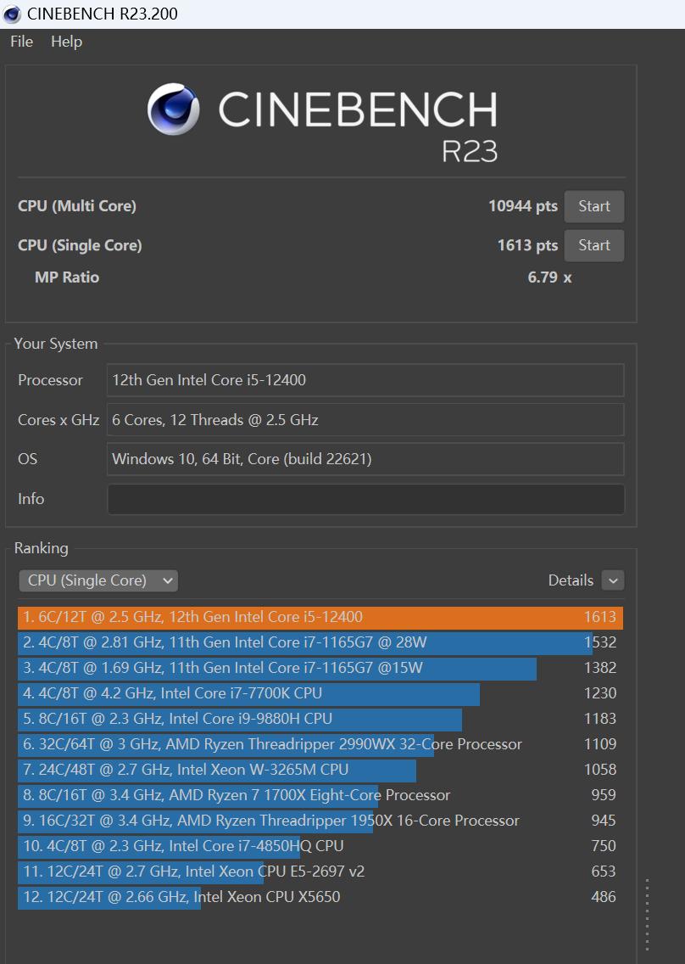
Task: Select the Core i9-9880H ranking row
Action: 320,719
